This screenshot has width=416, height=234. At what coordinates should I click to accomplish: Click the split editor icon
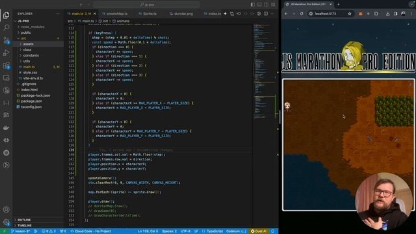coord(266,14)
